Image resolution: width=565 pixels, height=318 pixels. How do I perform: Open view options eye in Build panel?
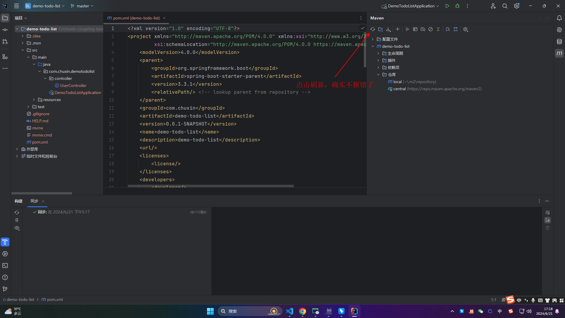[x=17, y=228]
